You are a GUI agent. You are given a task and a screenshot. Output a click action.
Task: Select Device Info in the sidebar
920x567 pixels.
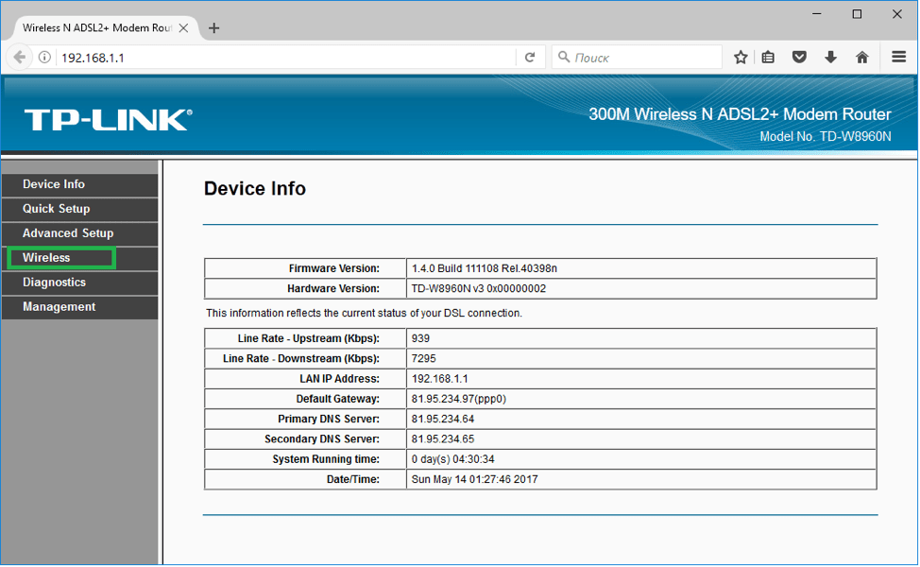(x=54, y=184)
